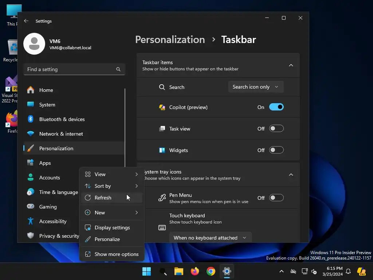Click the Settings gear in the taskbar

(x=227, y=271)
